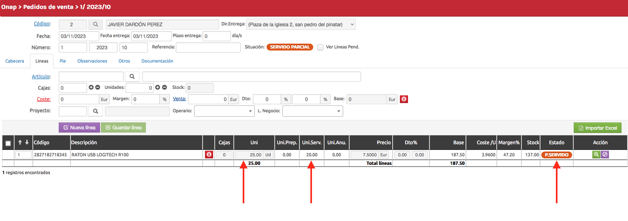The image size is (628, 221).
Task: Click the Artículo search magnifier icon
Action: (x=132, y=76)
